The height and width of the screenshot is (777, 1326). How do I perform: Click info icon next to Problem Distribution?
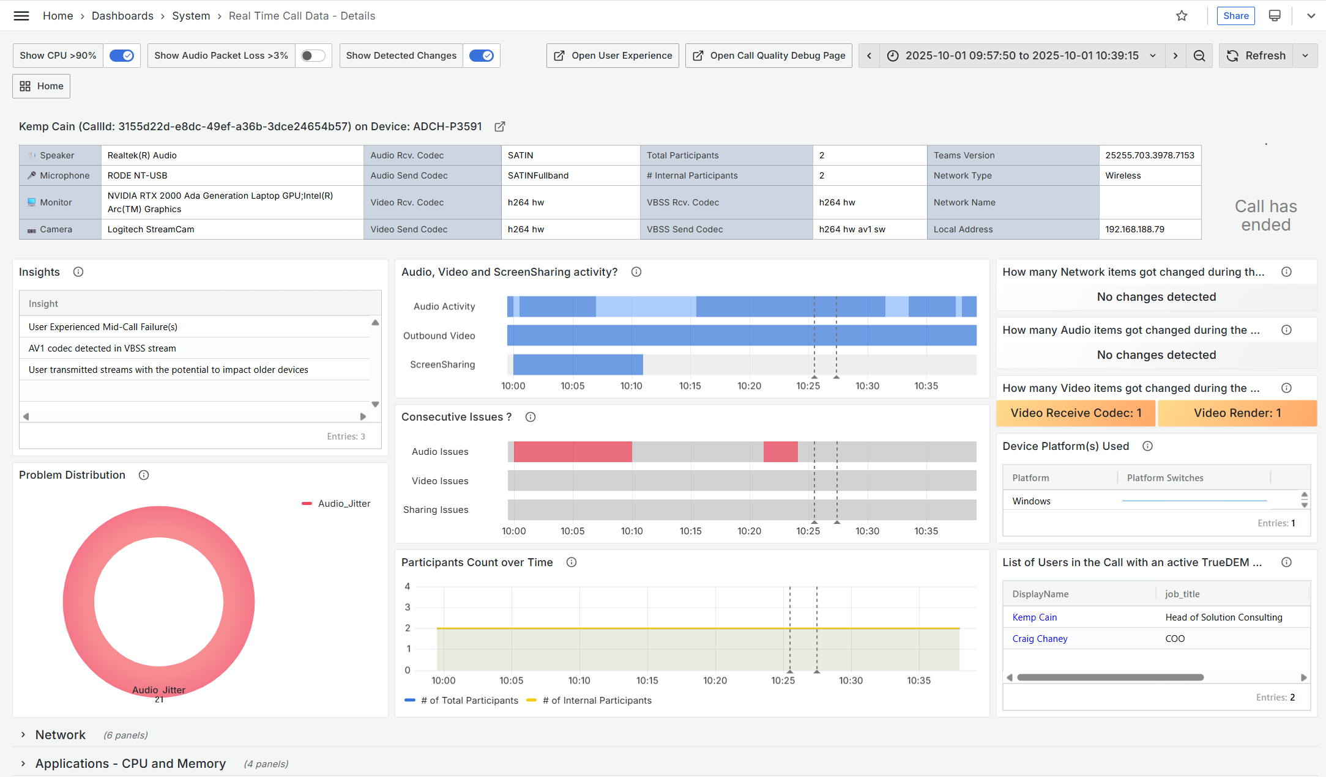(x=144, y=475)
